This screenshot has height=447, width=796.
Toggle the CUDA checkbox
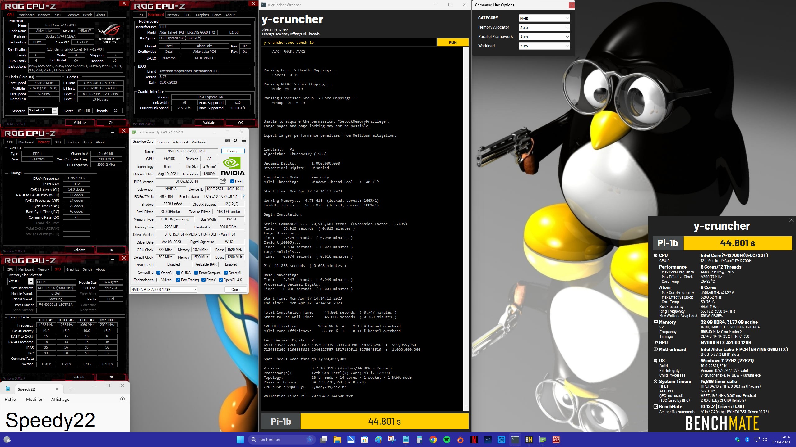(x=178, y=273)
